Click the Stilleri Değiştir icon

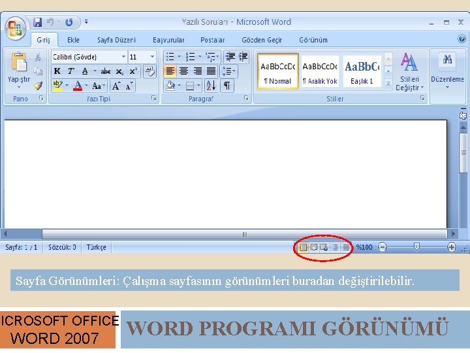409,62
